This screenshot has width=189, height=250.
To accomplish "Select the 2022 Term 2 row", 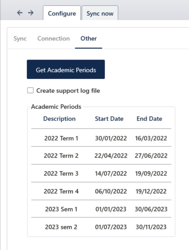I will point(101,155).
